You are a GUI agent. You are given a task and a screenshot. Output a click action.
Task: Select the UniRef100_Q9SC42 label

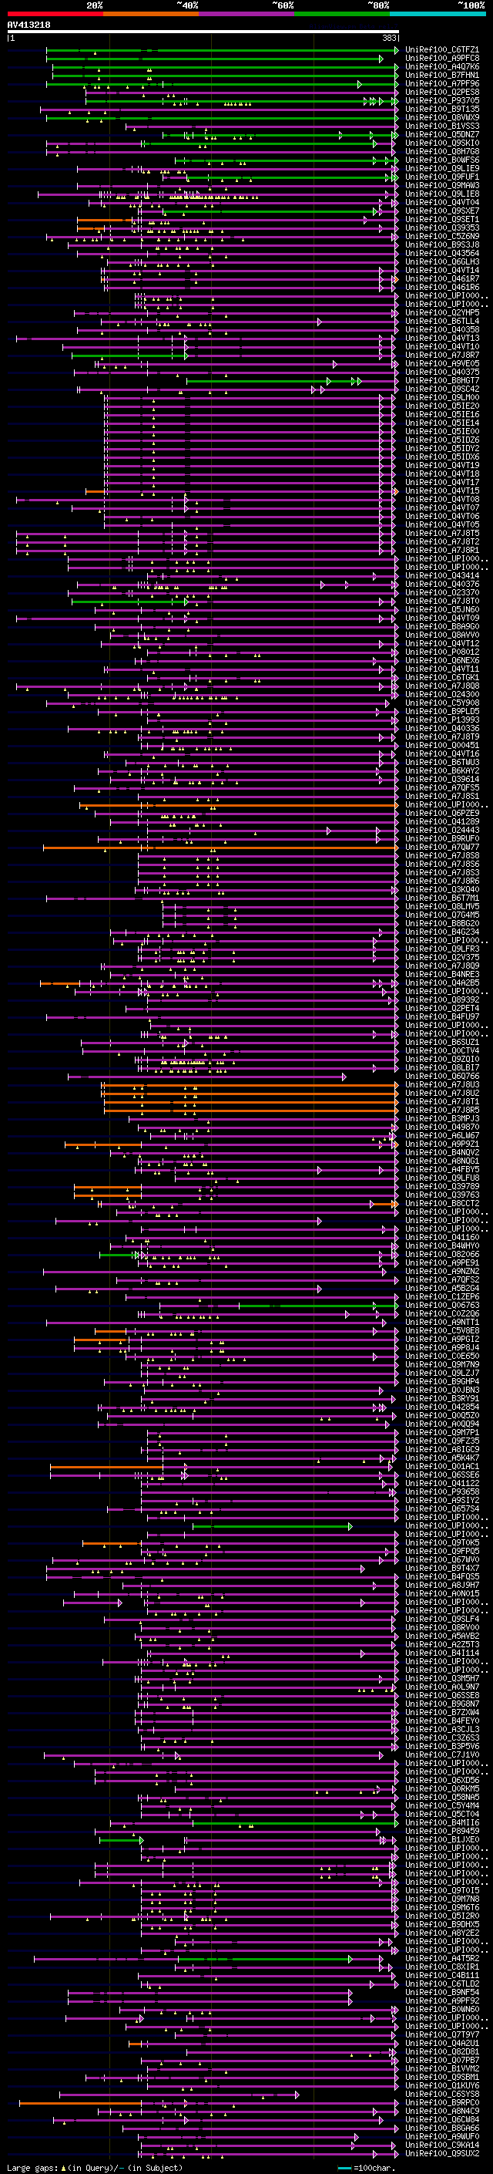[442, 389]
